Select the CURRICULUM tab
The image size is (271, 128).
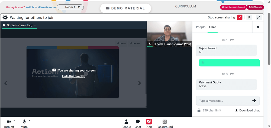point(185,7)
